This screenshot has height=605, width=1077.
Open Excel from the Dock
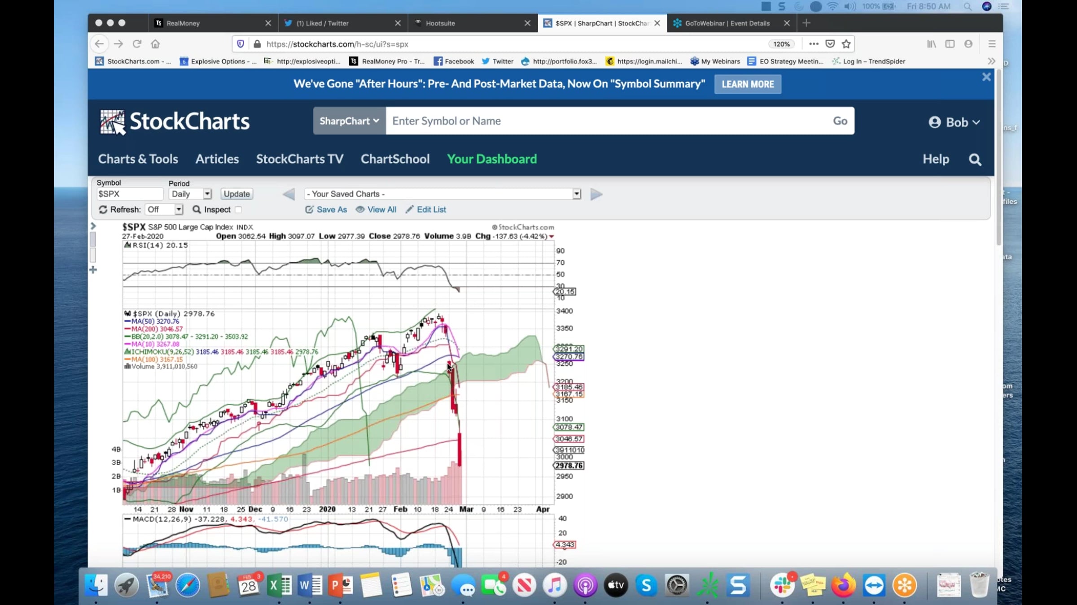[x=279, y=585]
